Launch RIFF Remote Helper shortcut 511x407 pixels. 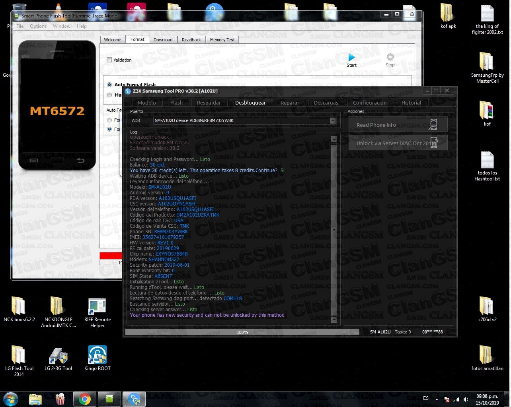point(97,312)
